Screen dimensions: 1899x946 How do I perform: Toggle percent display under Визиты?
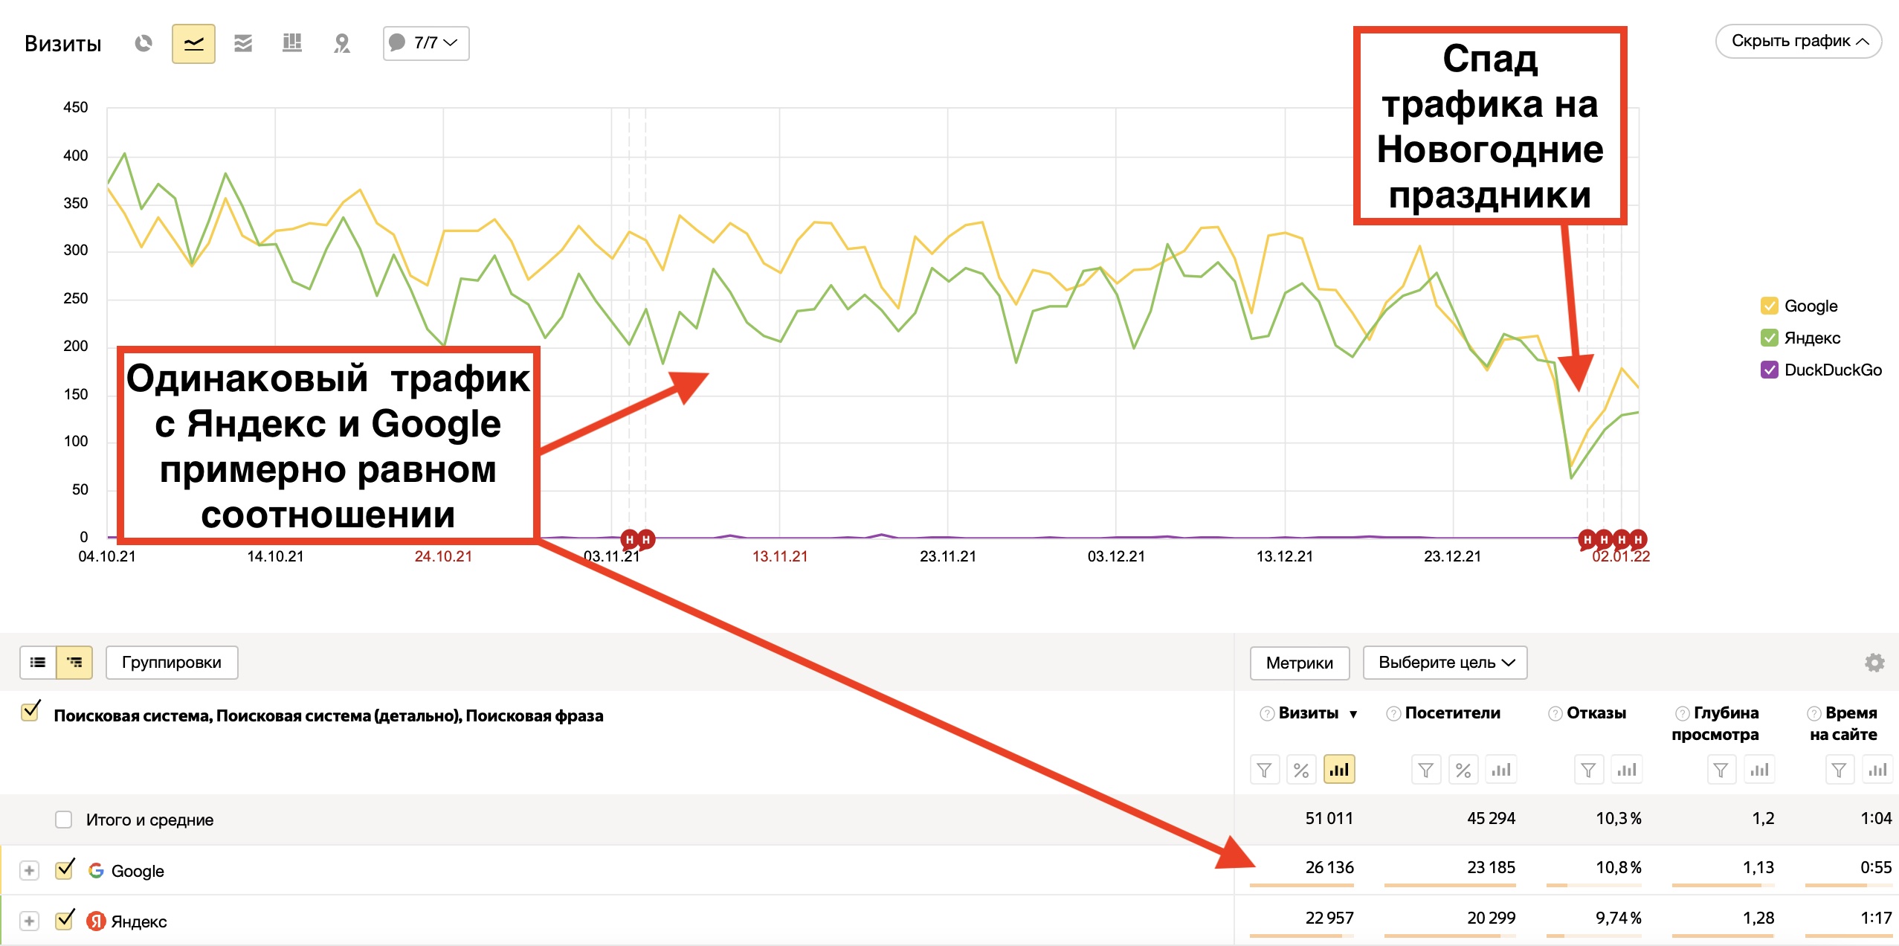click(1301, 770)
